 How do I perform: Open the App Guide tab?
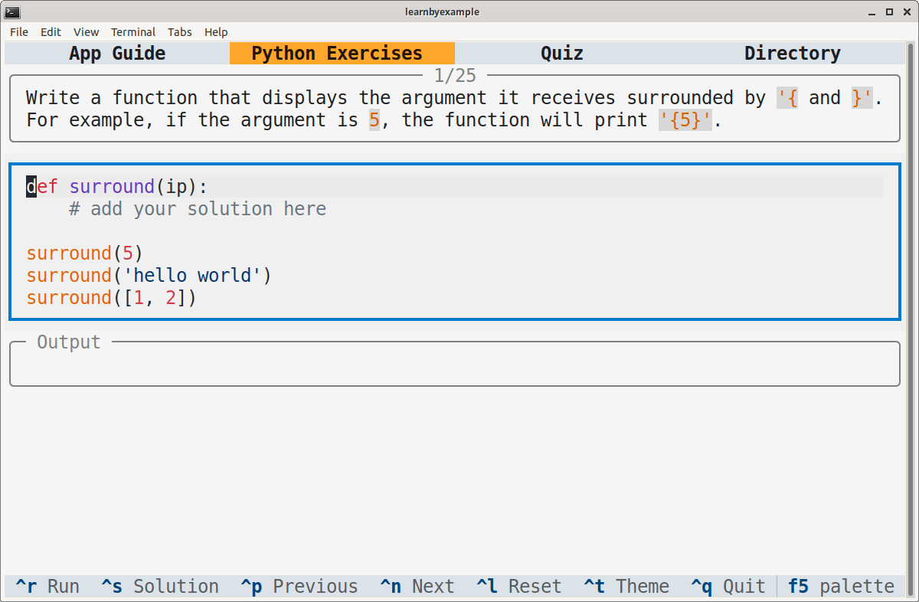click(x=116, y=53)
